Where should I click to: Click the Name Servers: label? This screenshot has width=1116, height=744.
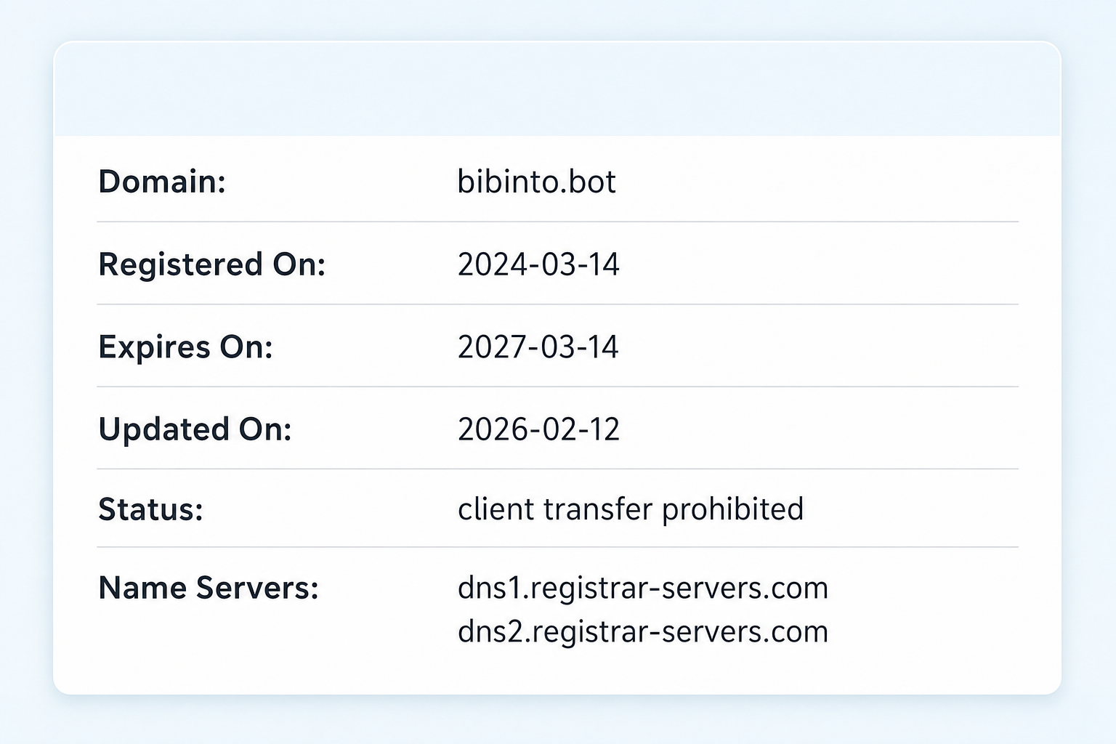pos(209,588)
